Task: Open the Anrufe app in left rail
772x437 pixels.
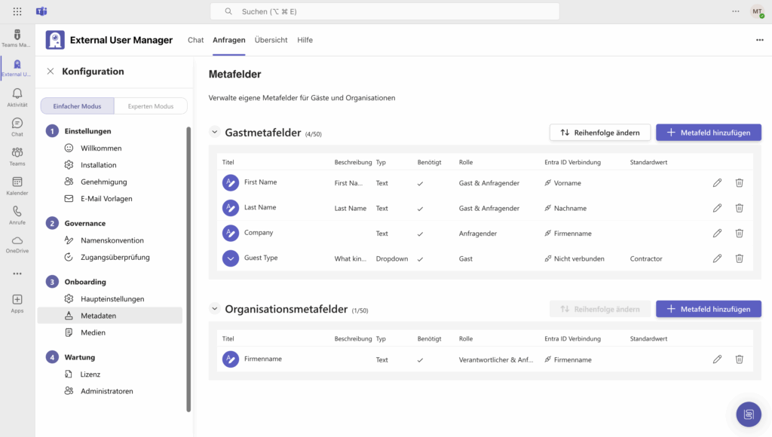Action: pos(17,215)
